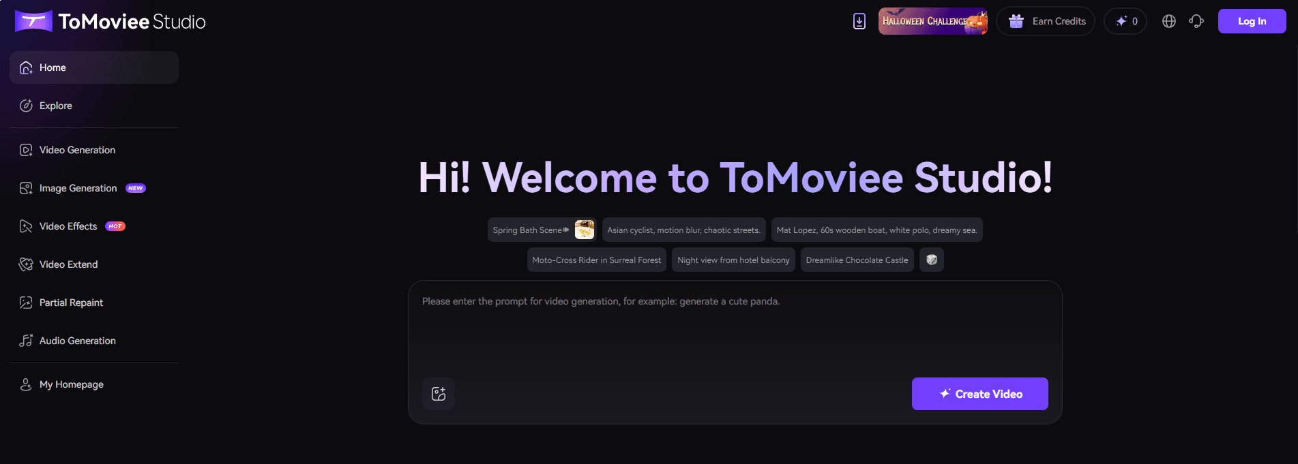Click the Video Effects sidebar icon
Viewport: 1298px width, 464px height.
tap(26, 226)
